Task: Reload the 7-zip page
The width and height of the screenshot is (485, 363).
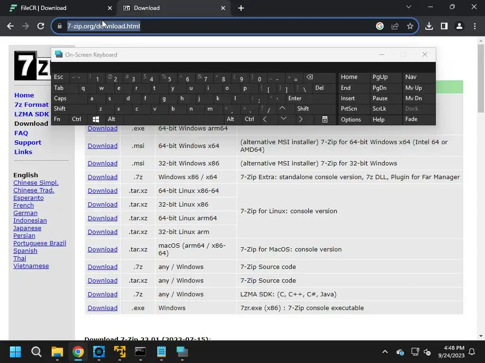Action: [x=41, y=26]
